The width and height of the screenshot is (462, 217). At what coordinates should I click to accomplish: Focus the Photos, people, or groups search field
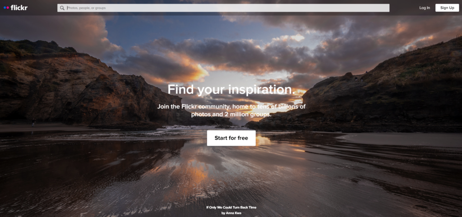[223, 8]
